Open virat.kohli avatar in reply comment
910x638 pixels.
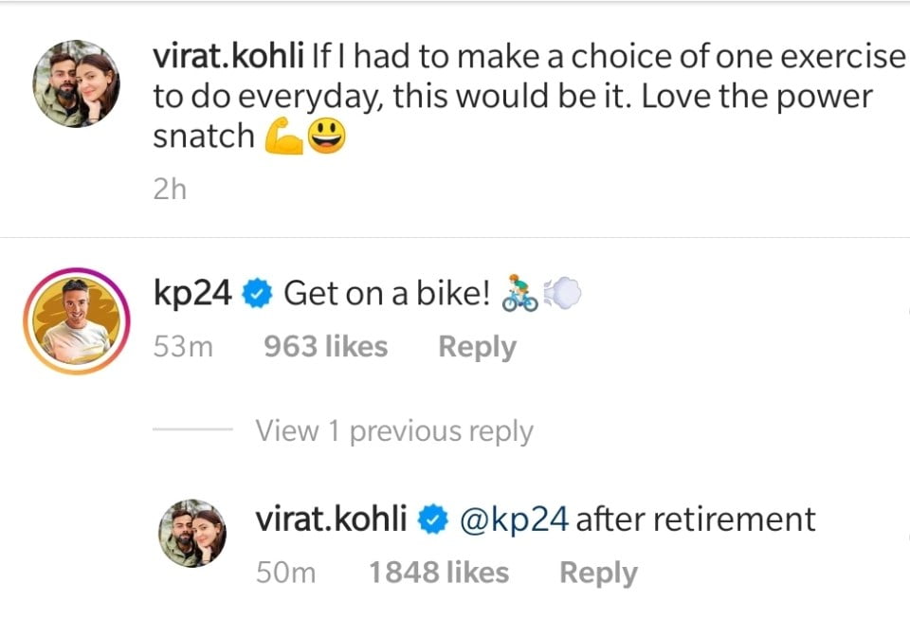[191, 533]
